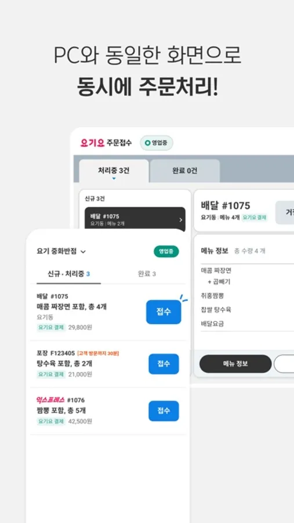Viewport: 294px width, 523px height.
Task: Click the 요기요 결제 badge beside 42,500원
Action: pos(51,421)
